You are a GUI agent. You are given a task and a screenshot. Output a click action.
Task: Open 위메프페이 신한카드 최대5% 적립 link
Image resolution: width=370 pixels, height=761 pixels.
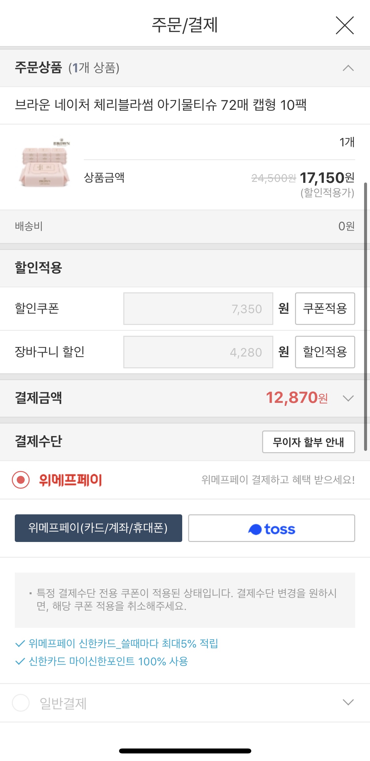point(123,643)
